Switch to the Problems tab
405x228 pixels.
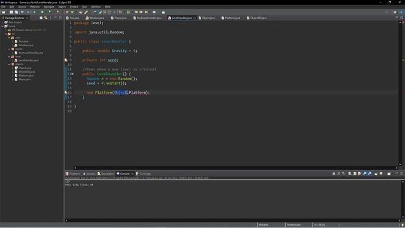tap(73, 174)
